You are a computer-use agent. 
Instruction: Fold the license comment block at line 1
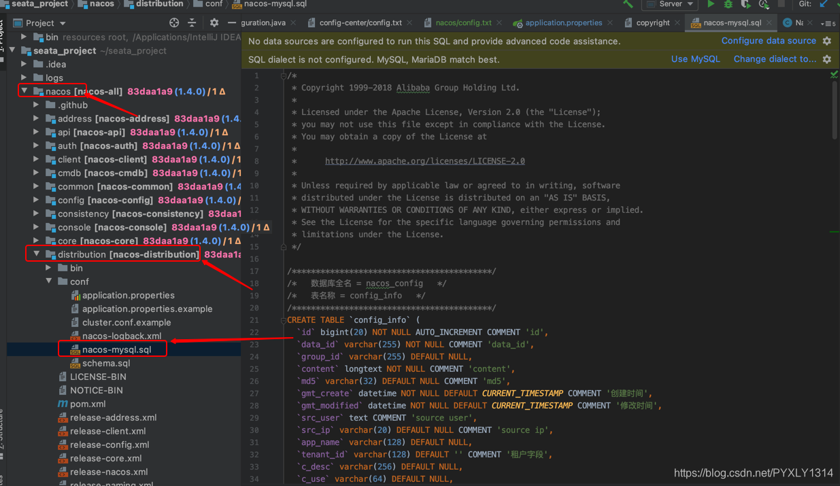tap(283, 75)
